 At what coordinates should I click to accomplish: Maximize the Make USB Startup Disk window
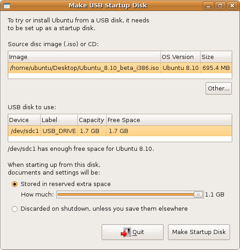coord(220,6)
